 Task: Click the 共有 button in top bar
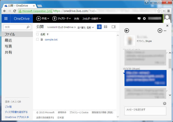tap(76, 19)
